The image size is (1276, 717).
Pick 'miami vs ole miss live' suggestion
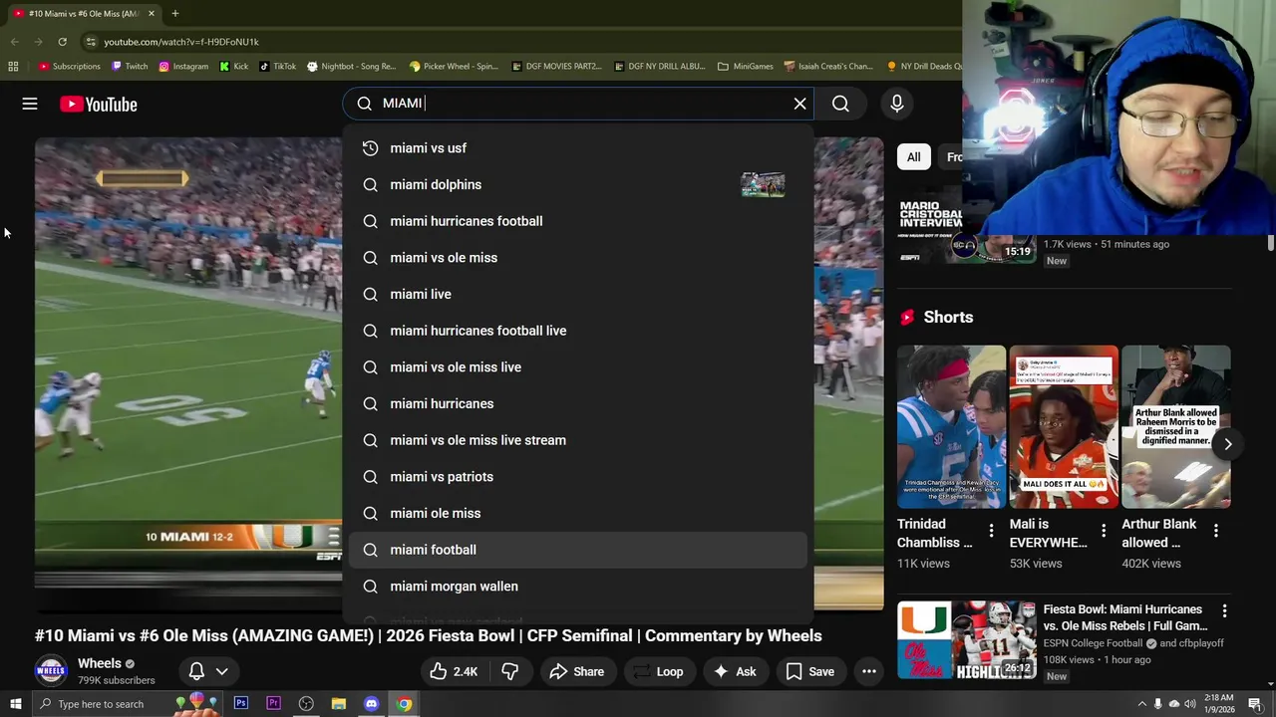point(577,367)
